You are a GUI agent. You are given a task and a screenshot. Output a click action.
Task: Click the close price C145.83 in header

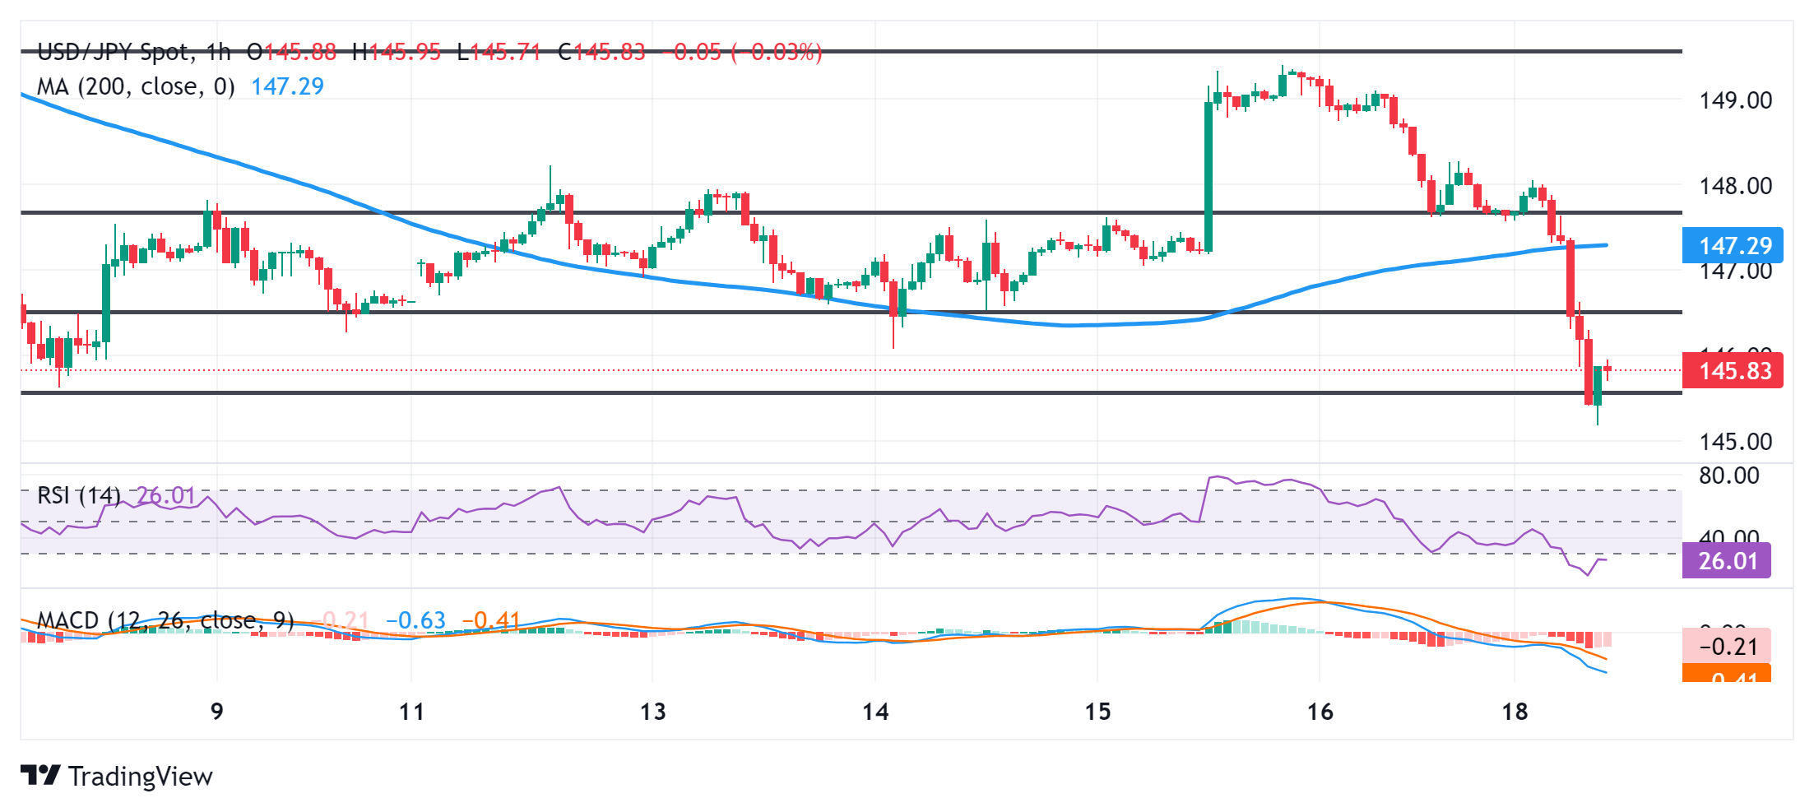click(601, 52)
